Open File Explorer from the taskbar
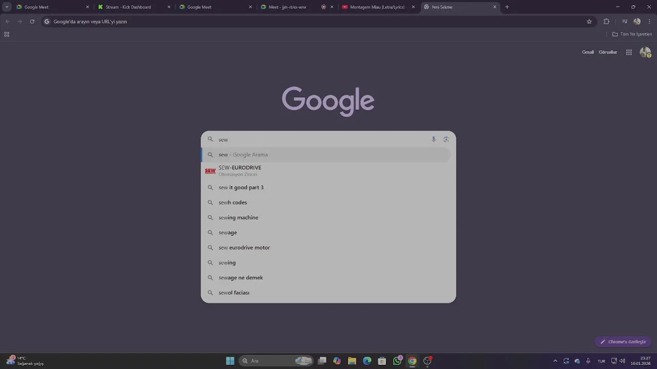The height and width of the screenshot is (369, 657). tap(352, 361)
